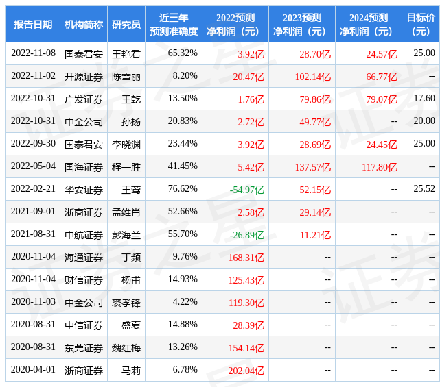Screen dimensions: 440x387
Task: Click 近三年预测准确度 header
Action: tap(174, 25)
